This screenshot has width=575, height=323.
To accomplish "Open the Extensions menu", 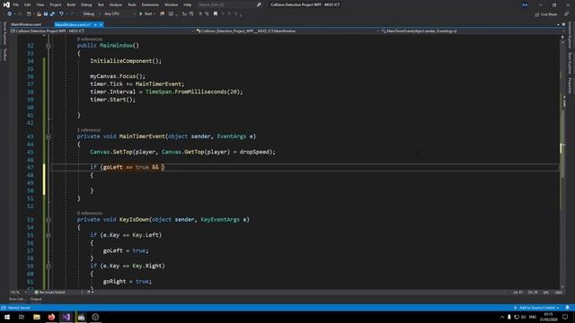I will pos(150,4).
